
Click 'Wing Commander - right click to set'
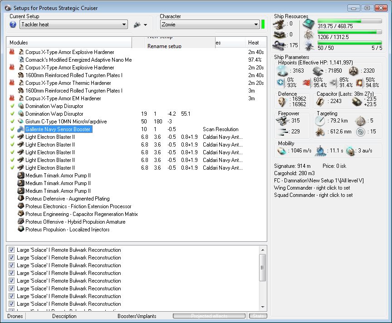click(312, 188)
